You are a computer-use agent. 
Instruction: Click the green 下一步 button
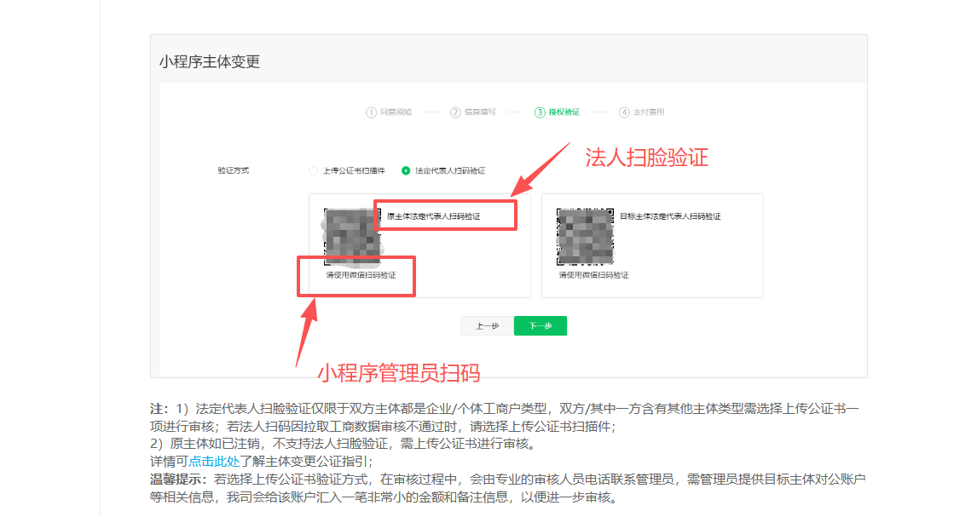point(541,326)
